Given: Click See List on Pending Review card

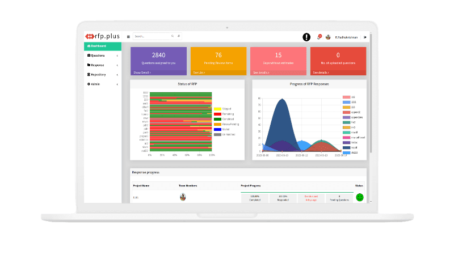Looking at the screenshot, I should tap(199, 73).
